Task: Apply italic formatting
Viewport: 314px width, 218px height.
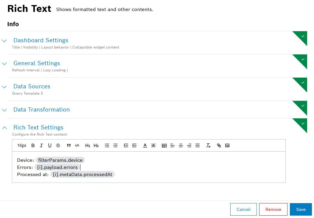Action: (41, 145)
